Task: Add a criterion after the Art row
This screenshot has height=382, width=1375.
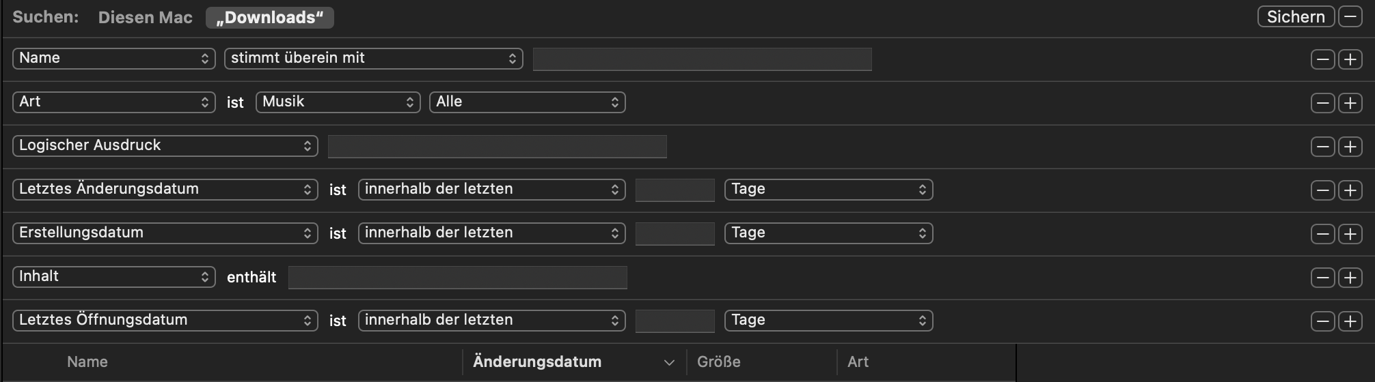Action: click(x=1350, y=103)
